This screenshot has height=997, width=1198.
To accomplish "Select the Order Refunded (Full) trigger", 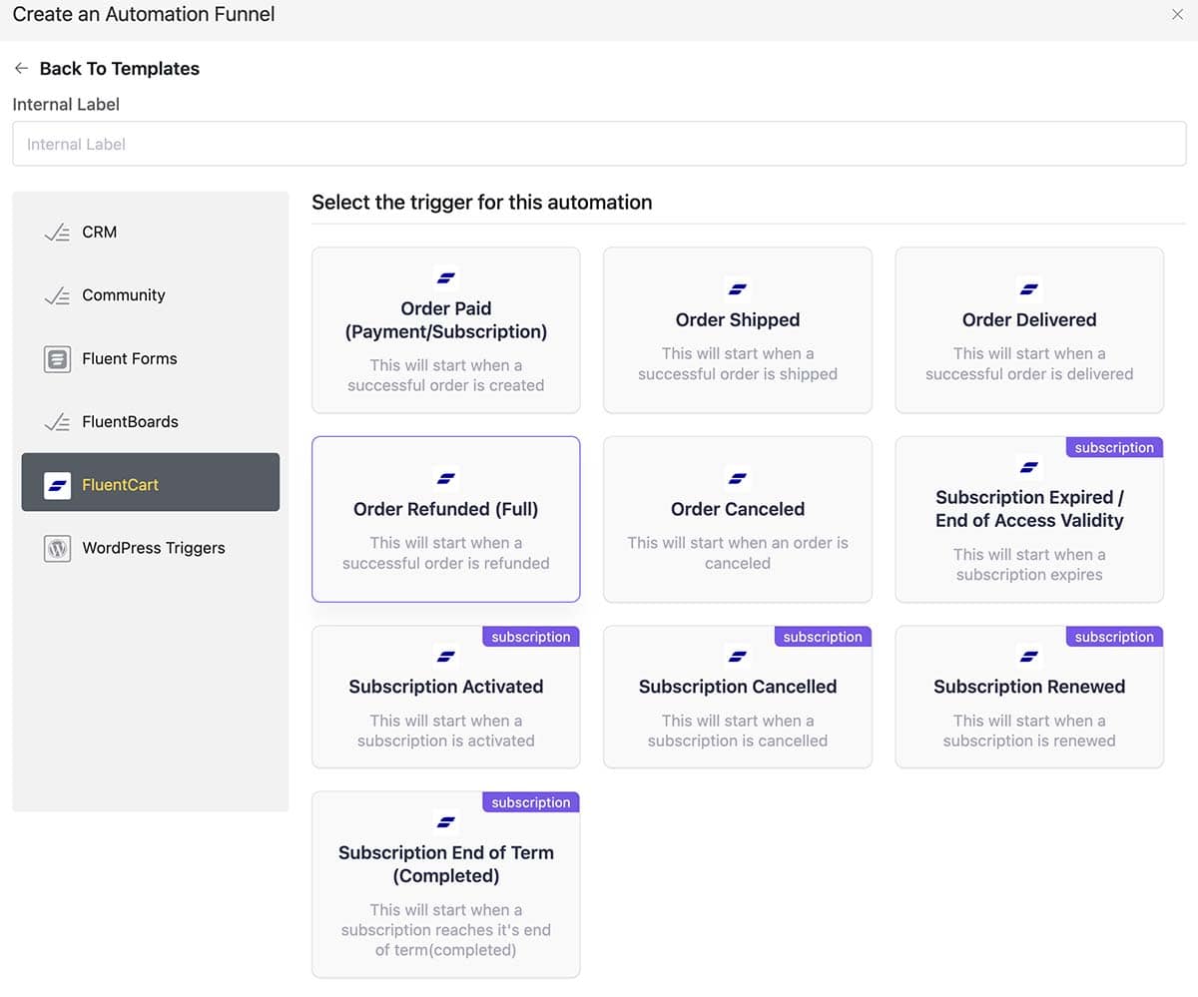I will [445, 519].
